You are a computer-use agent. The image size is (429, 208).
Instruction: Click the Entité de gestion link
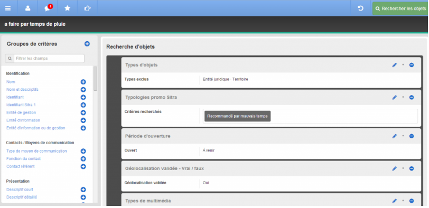[x=21, y=112]
